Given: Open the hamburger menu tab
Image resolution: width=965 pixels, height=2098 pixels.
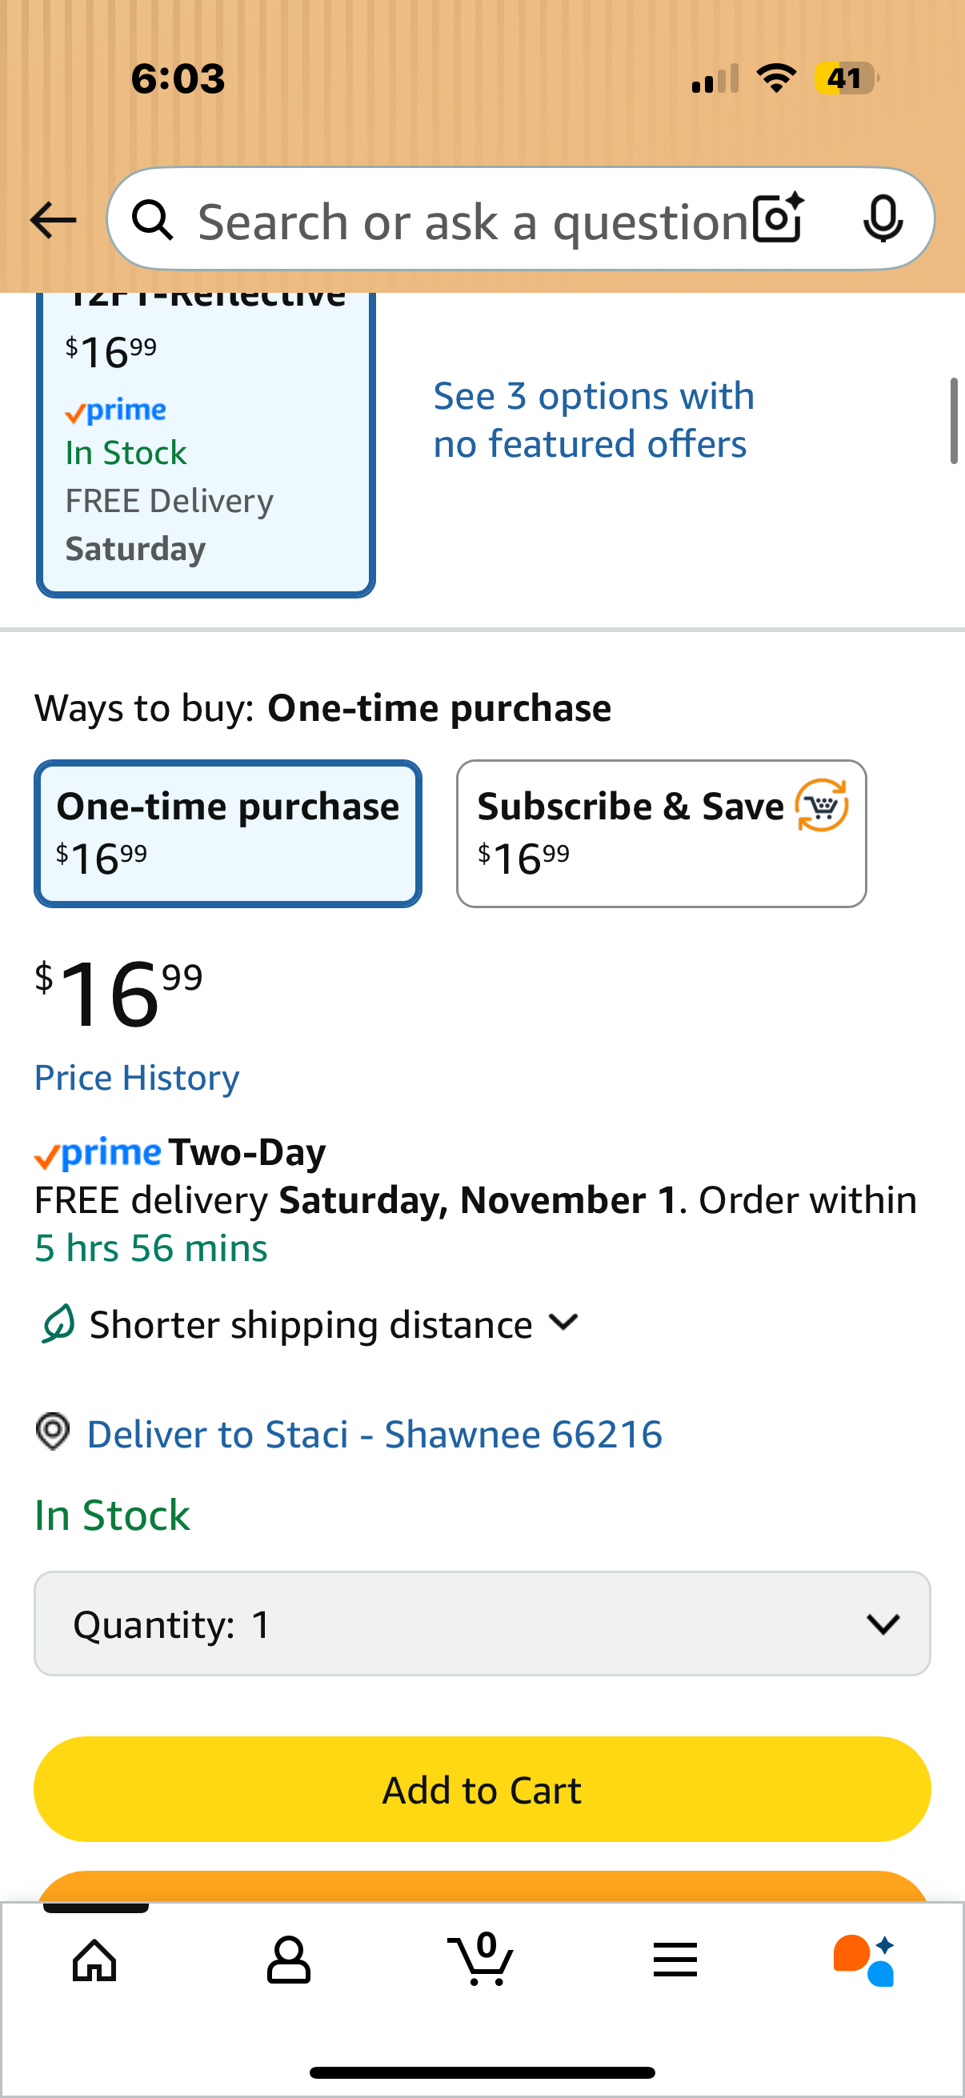Looking at the screenshot, I should (x=675, y=1960).
